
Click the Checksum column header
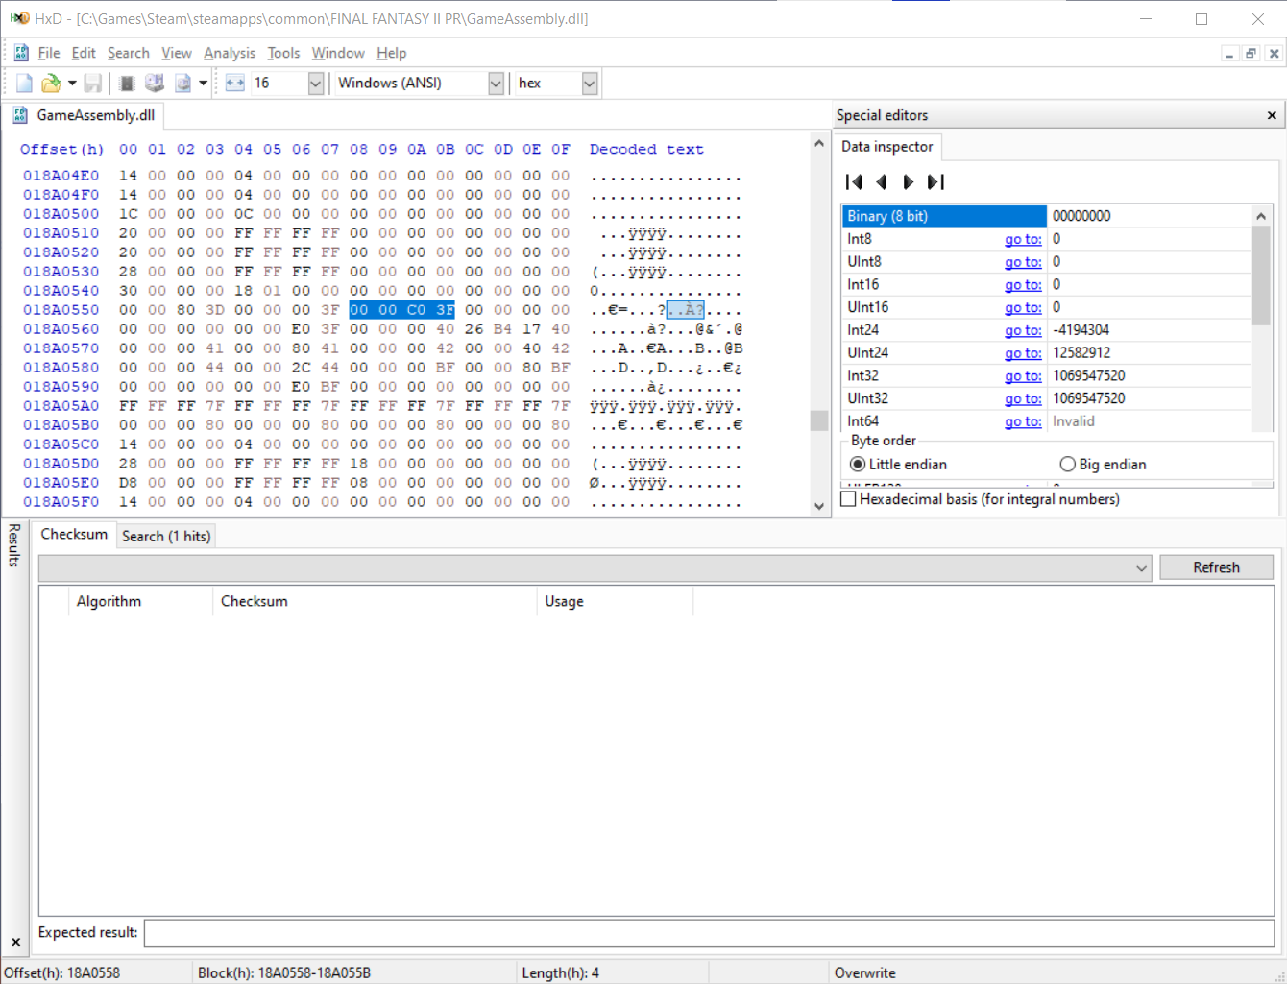coord(375,601)
